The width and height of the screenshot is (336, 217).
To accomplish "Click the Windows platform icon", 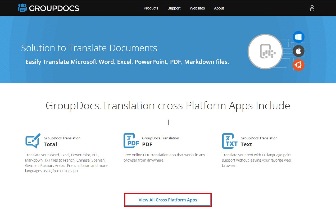I will click(298, 37).
